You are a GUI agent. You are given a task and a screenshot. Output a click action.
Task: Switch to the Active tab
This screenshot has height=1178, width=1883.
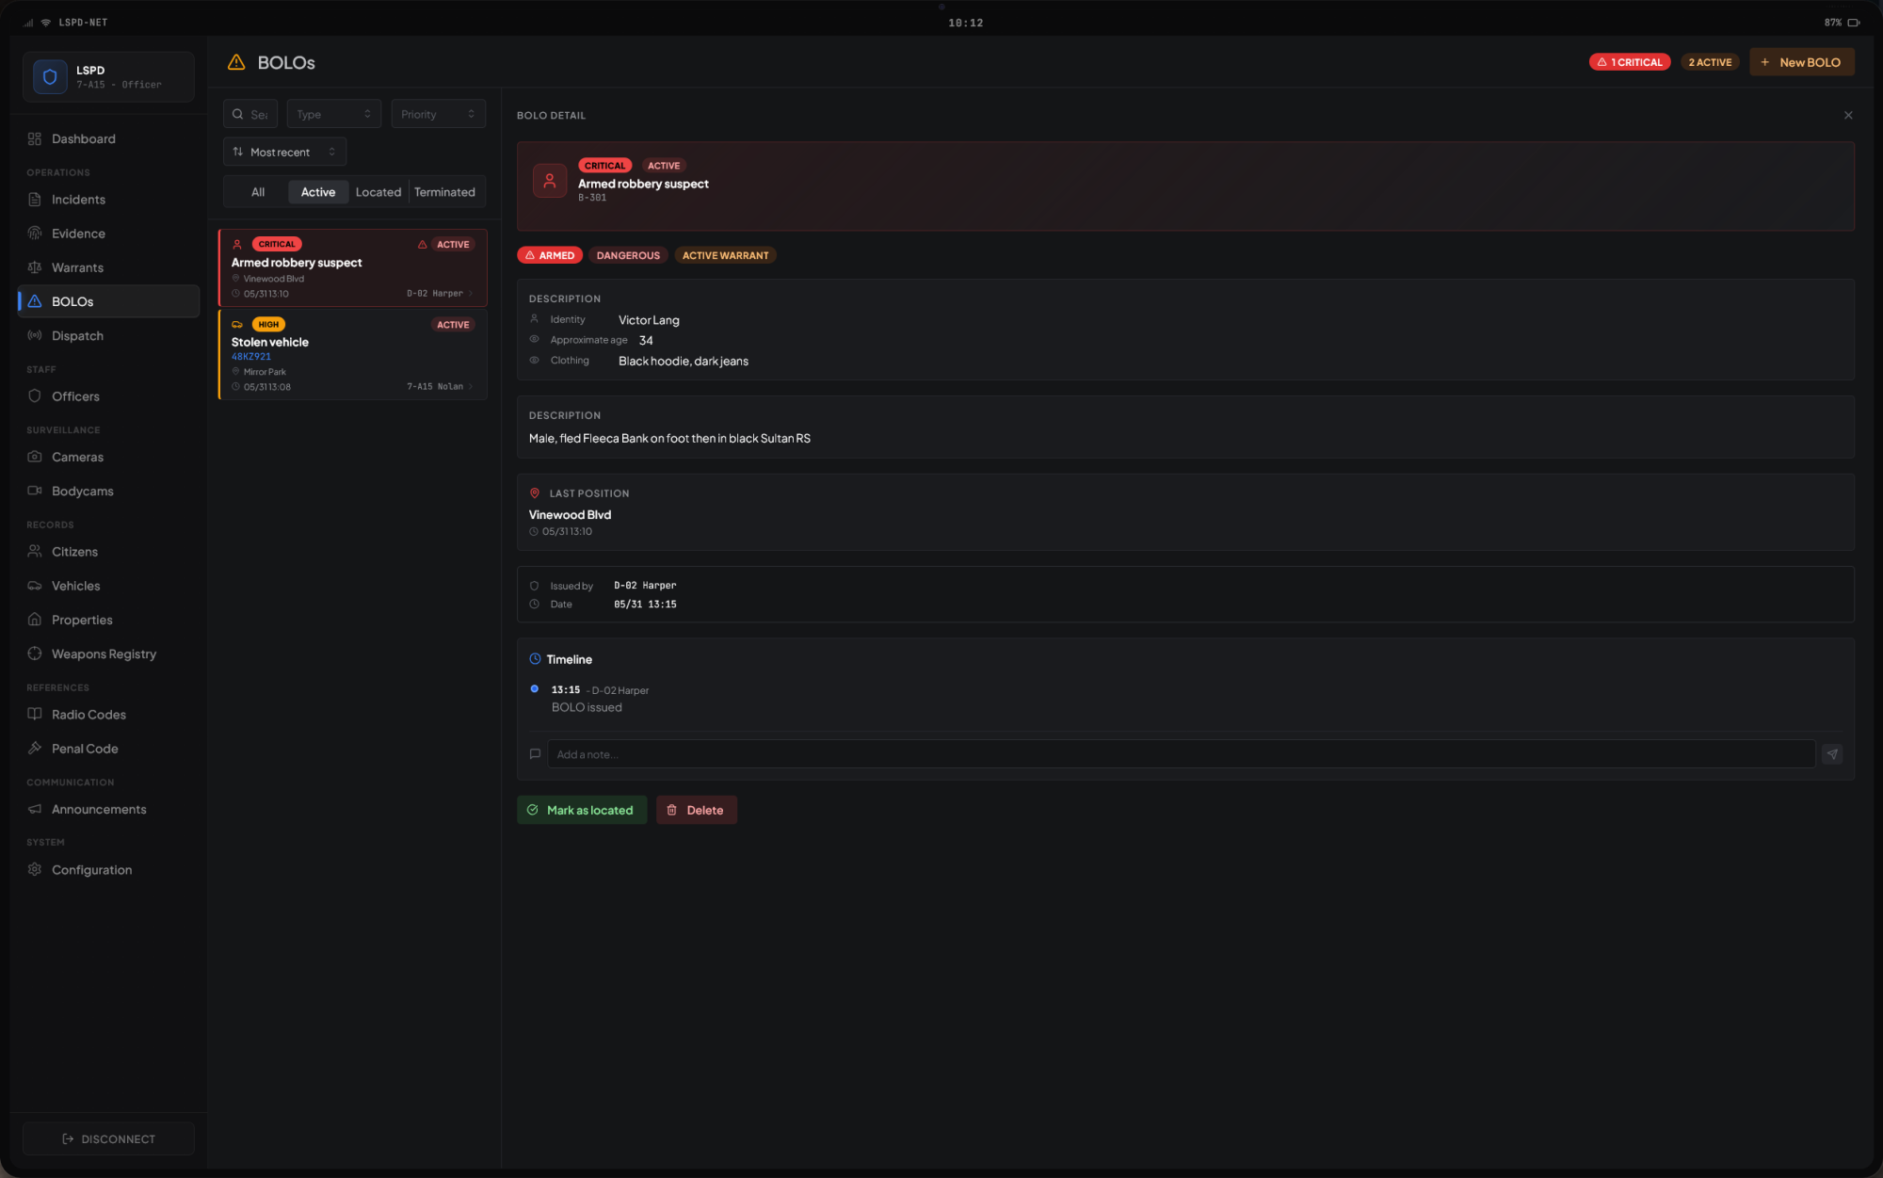coord(318,192)
